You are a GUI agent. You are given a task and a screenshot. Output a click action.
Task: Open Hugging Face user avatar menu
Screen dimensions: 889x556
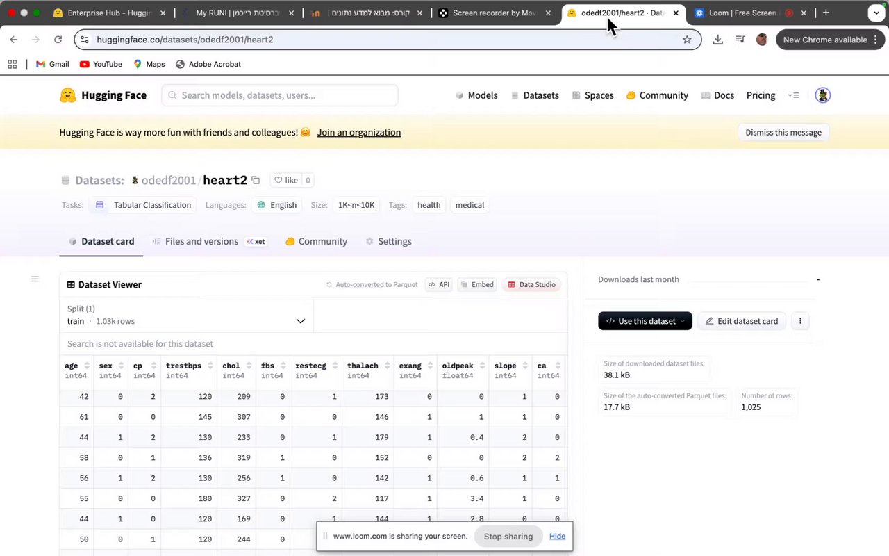[x=822, y=95]
